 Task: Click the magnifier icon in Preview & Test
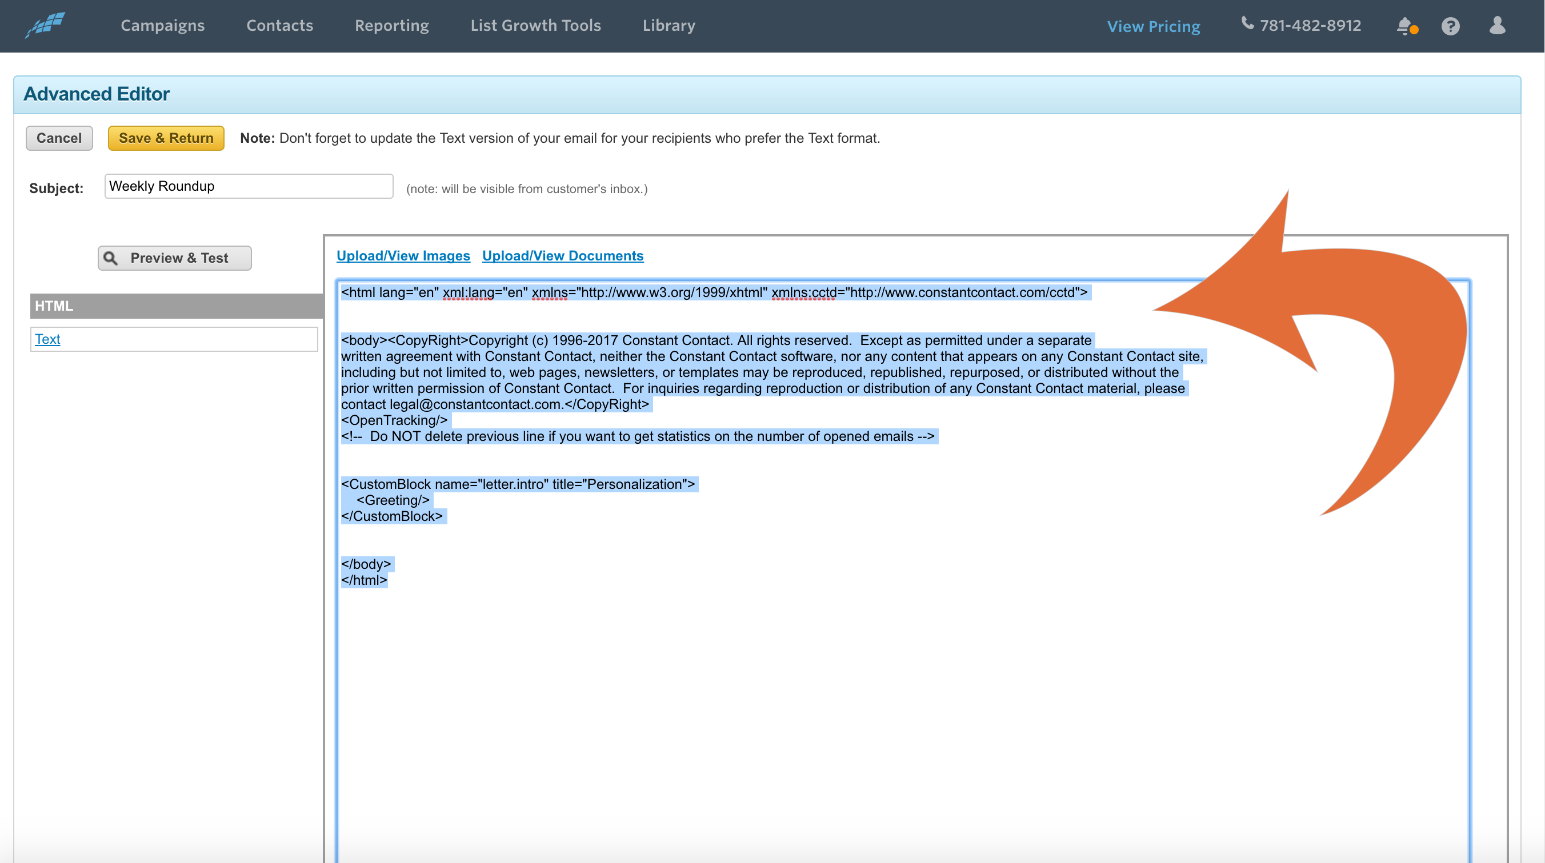[110, 258]
